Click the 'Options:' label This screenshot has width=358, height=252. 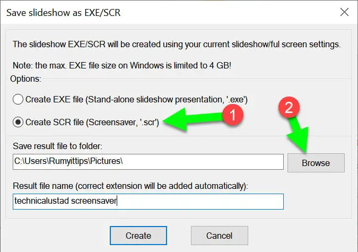coord(27,78)
